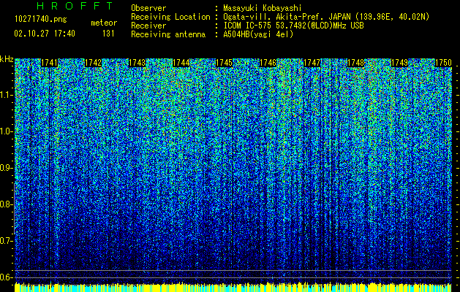The width and height of the screenshot is (460, 292).
Task: Select the filename 10271740.png
Action: (x=41, y=20)
